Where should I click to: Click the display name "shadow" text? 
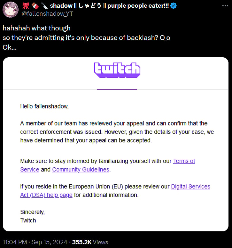(61, 6)
